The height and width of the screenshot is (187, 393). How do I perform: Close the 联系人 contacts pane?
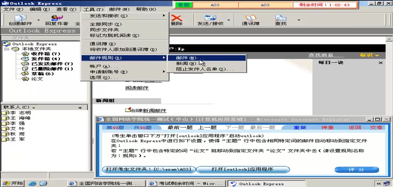tap(80, 108)
